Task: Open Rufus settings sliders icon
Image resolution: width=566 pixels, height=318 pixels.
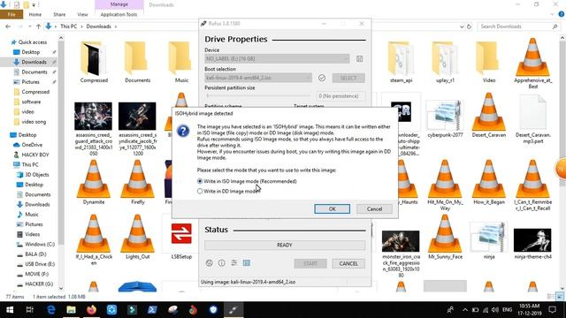Action: [x=233, y=263]
